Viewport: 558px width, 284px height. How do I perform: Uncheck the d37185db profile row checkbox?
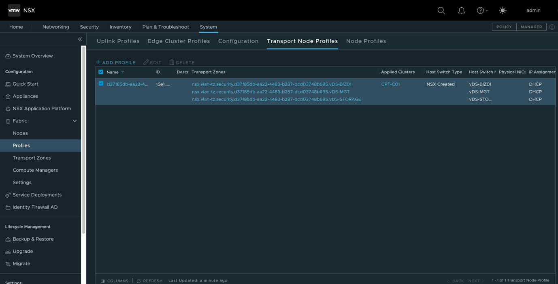tap(101, 83)
